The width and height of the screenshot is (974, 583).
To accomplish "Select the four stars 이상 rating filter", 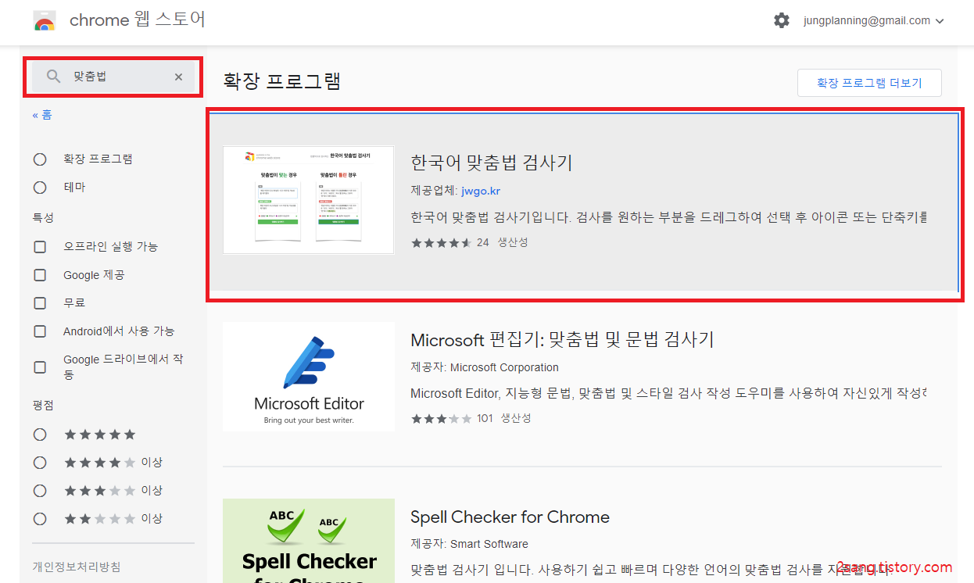I will coord(40,463).
